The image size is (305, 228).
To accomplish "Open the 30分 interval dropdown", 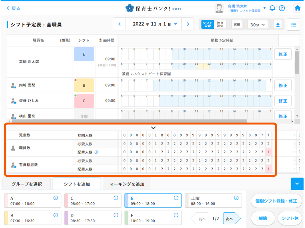I will (257, 25).
